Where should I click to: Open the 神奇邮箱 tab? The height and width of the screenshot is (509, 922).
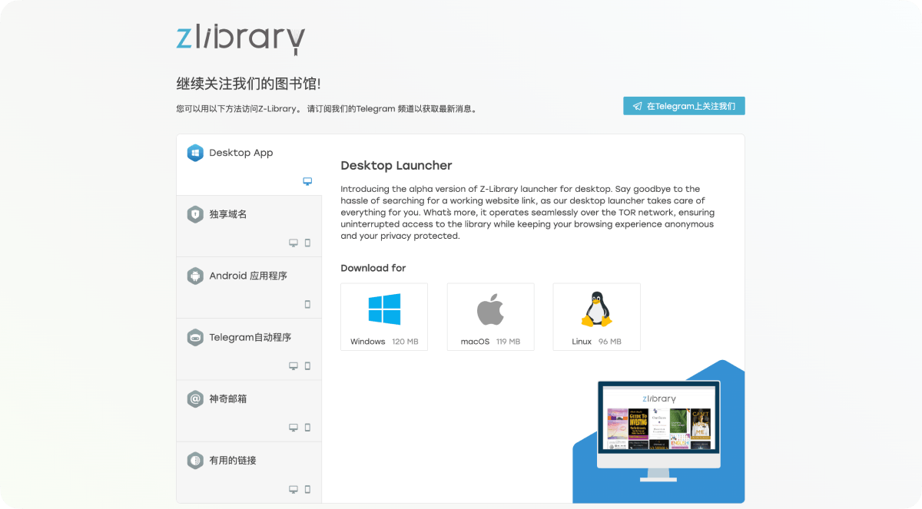coord(249,411)
